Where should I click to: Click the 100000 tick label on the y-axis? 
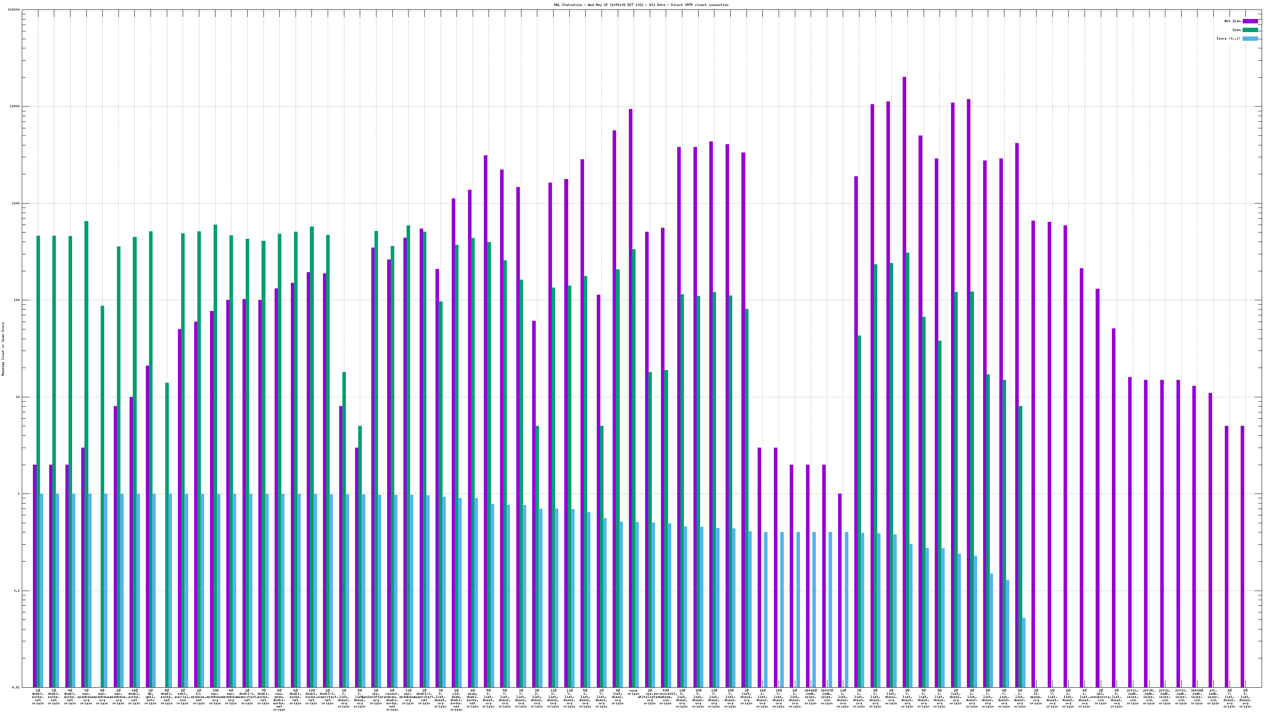pos(14,10)
